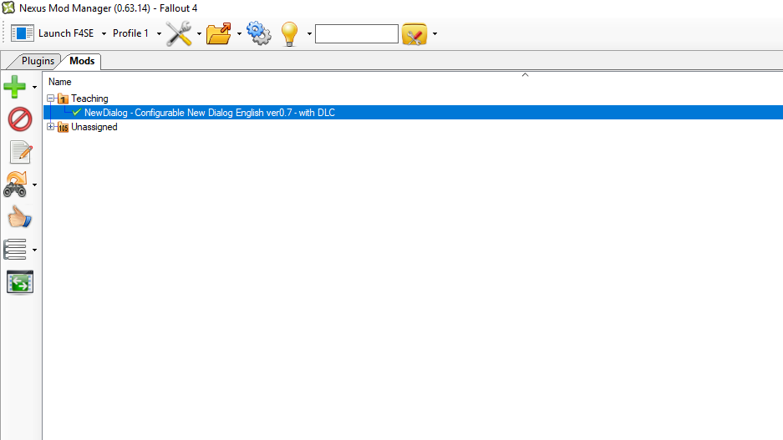Expand the Unassigned category node

click(x=51, y=127)
